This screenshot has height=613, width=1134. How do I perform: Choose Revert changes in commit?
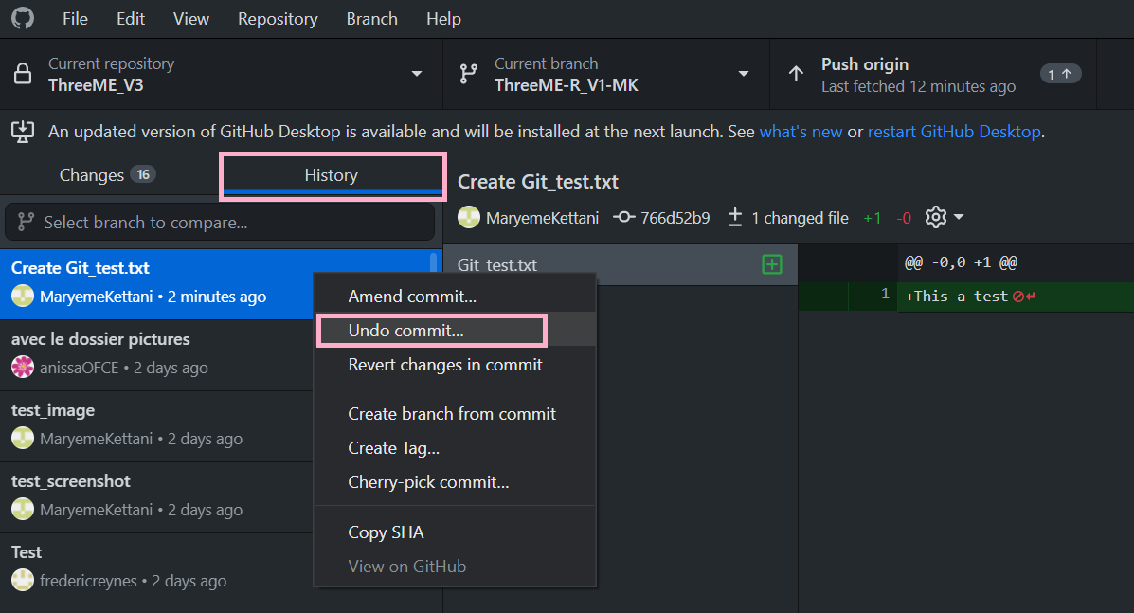[455, 365]
